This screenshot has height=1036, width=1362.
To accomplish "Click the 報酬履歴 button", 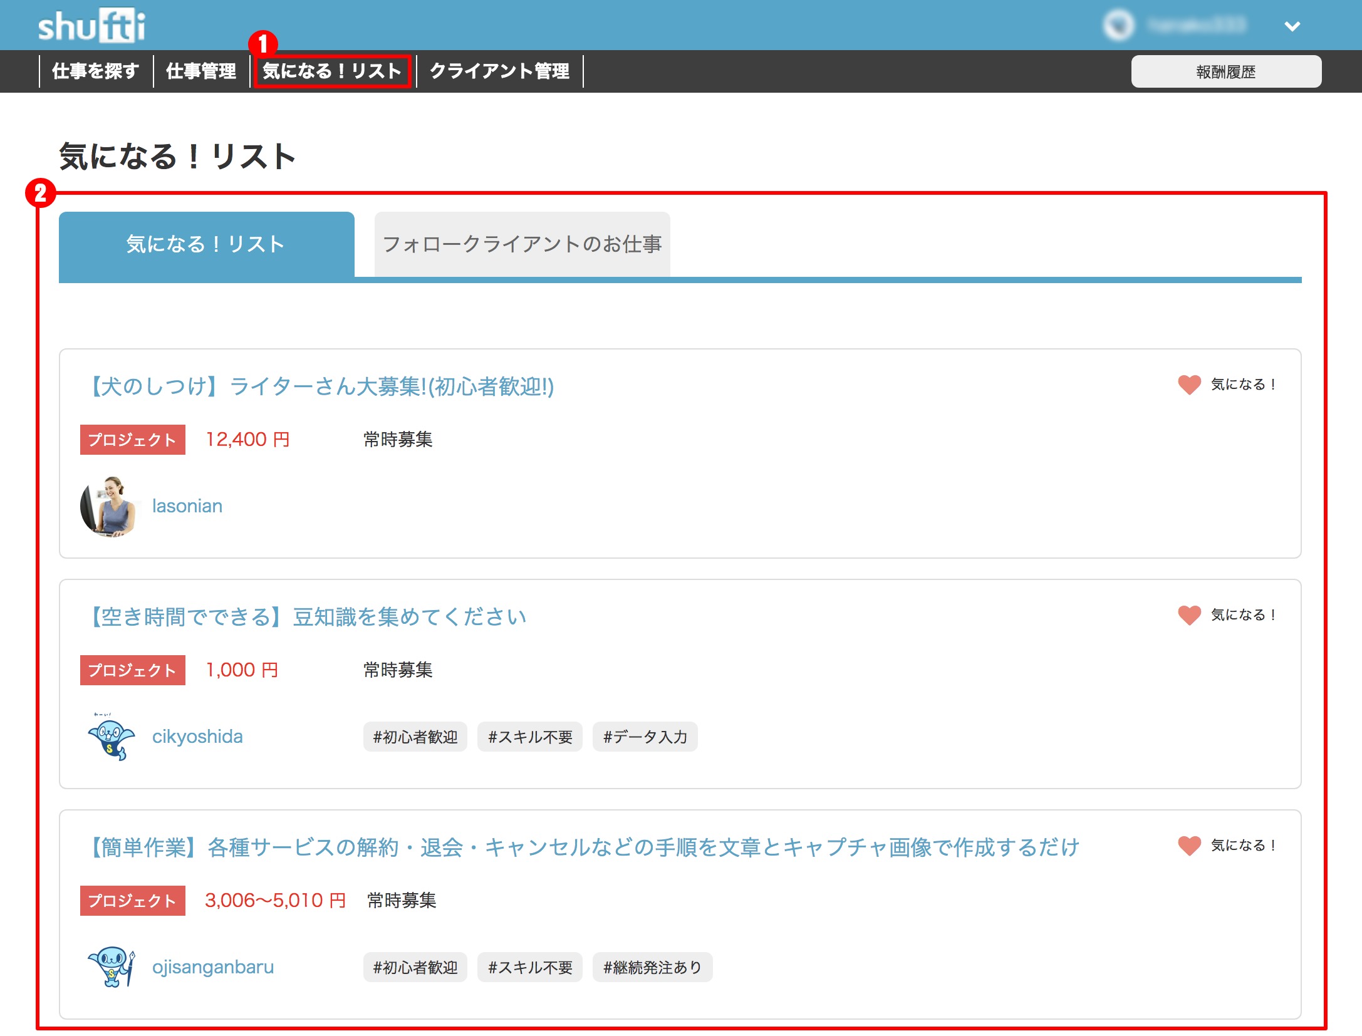I will [x=1225, y=71].
